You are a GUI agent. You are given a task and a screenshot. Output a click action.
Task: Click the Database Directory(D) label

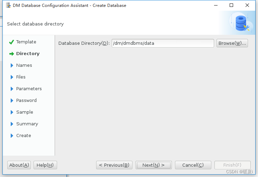click(x=84, y=43)
